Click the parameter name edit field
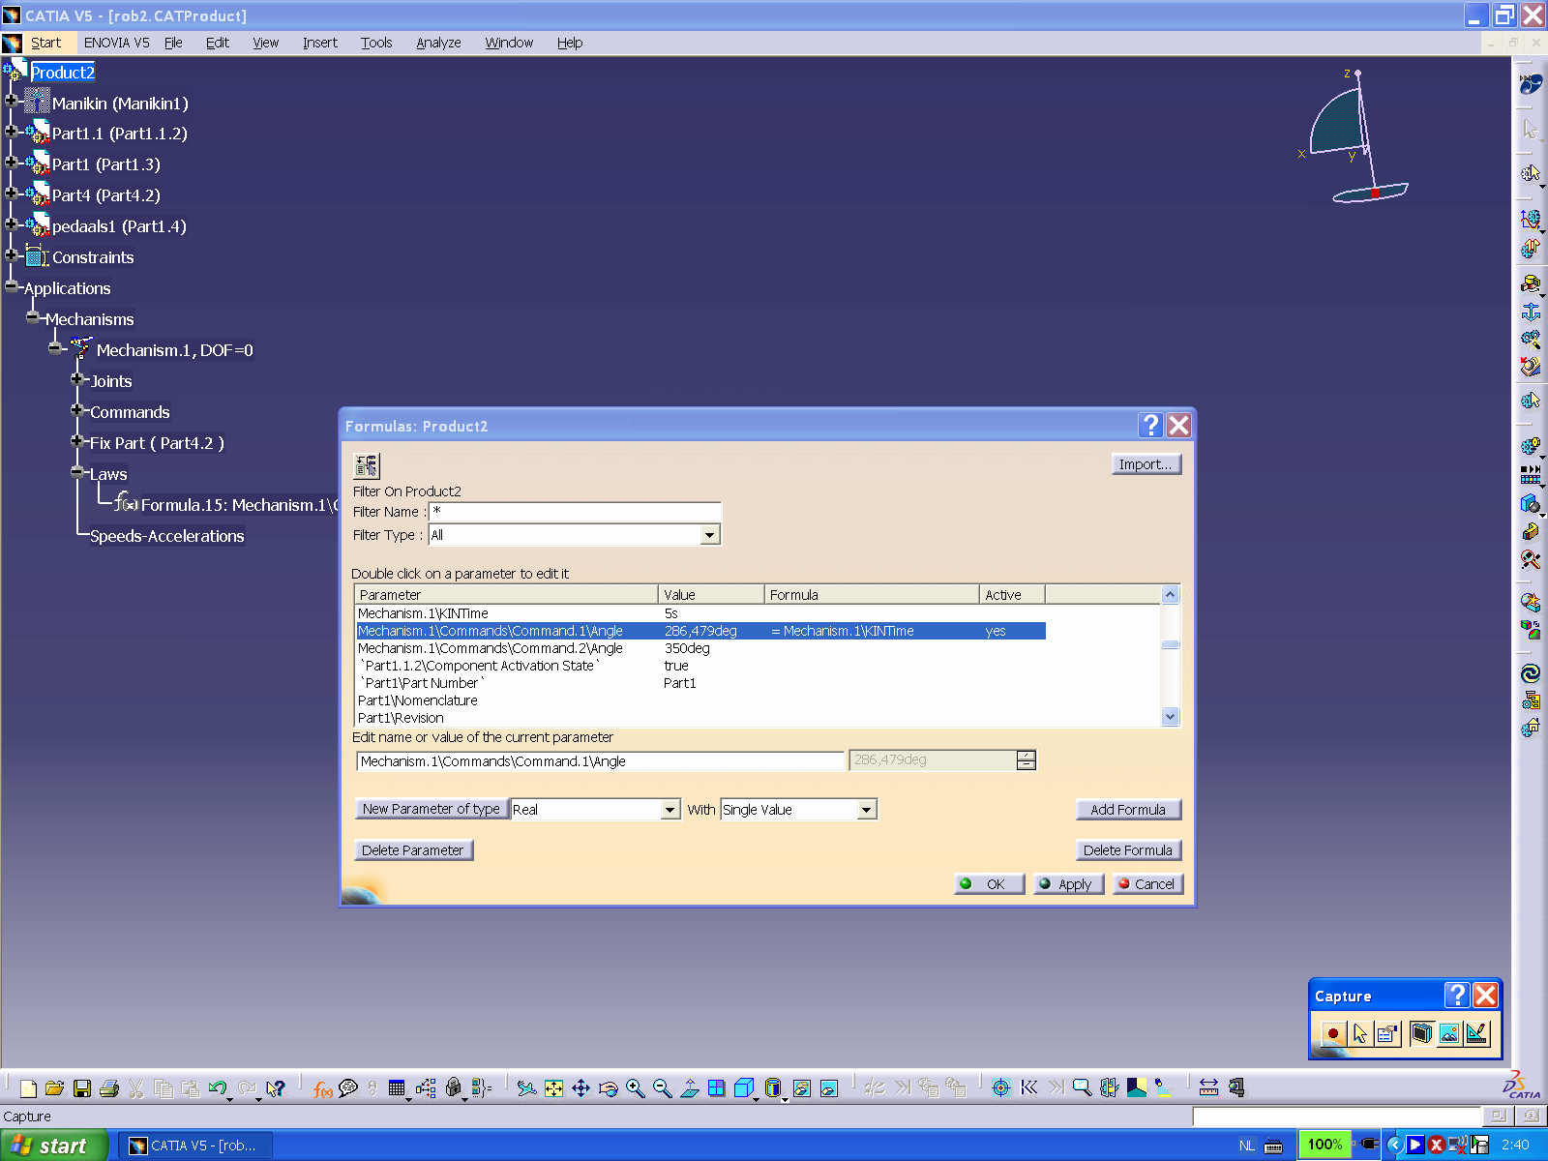Image resolution: width=1548 pixels, height=1161 pixels. point(600,761)
